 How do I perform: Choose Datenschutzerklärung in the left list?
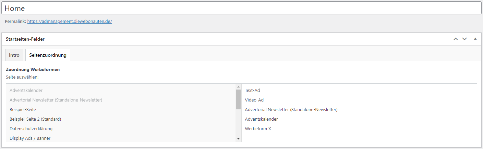(x=31, y=129)
